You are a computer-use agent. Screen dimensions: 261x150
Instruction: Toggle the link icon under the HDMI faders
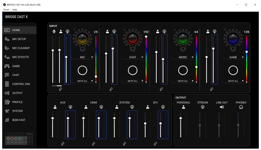coord(93,144)
